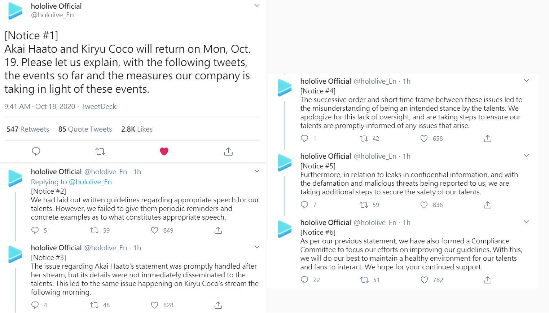
Task: Like the Notice #5 tweet
Action: pyautogui.click(x=424, y=205)
